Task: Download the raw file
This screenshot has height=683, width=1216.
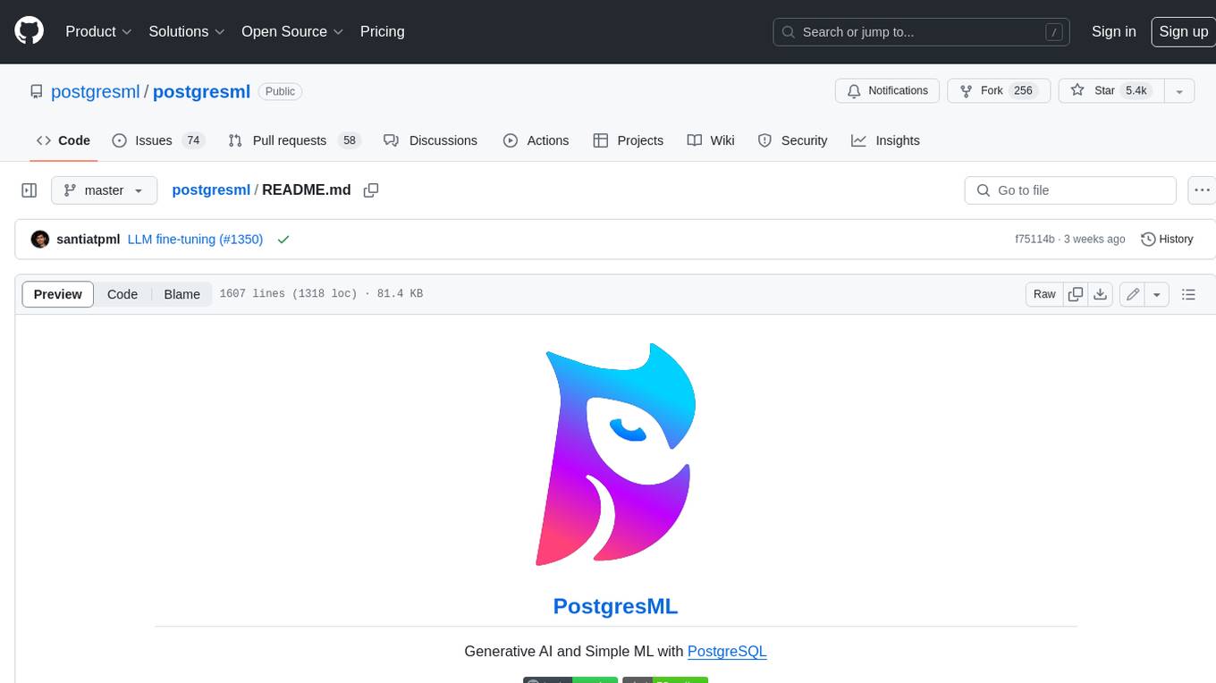Action: 1101,294
